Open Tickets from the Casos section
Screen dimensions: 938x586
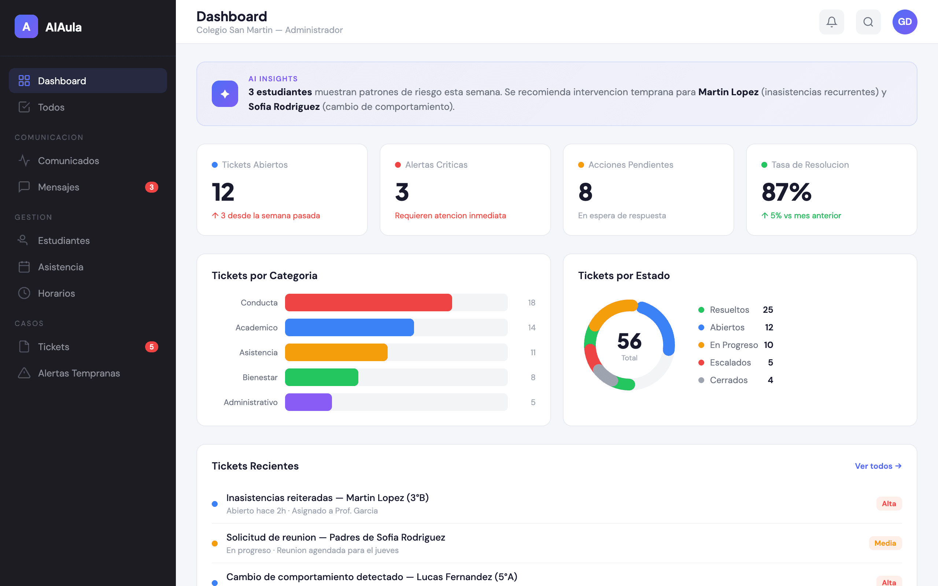point(53,346)
